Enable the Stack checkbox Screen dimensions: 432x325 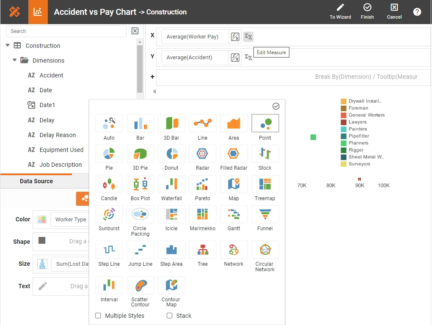(x=169, y=316)
